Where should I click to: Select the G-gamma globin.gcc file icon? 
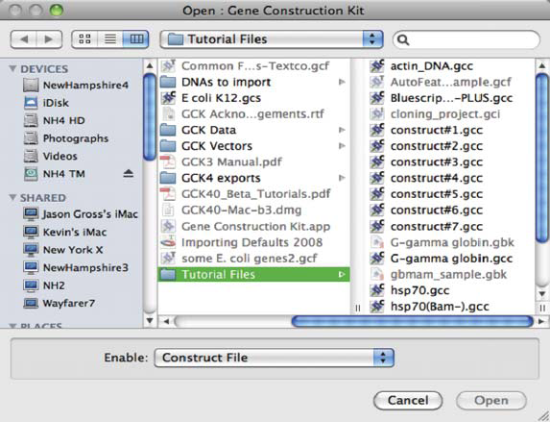point(377,259)
